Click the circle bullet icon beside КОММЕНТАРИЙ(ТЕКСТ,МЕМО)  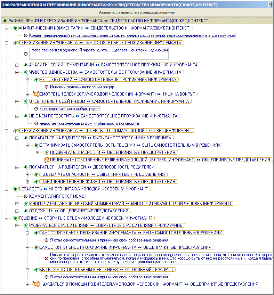[x=26, y=196]
